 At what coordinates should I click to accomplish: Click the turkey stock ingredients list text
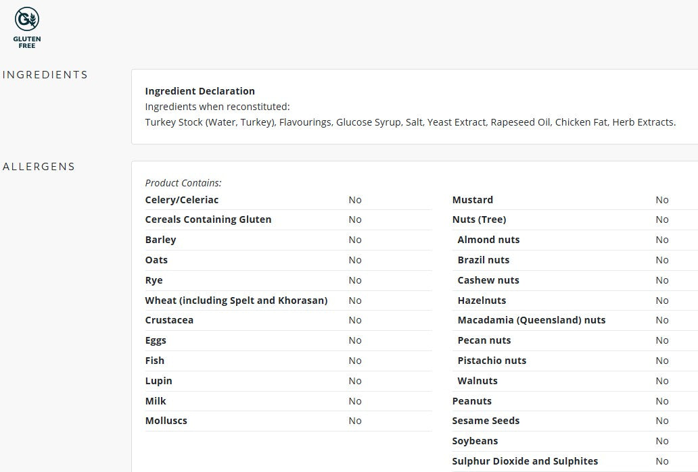[x=410, y=122]
